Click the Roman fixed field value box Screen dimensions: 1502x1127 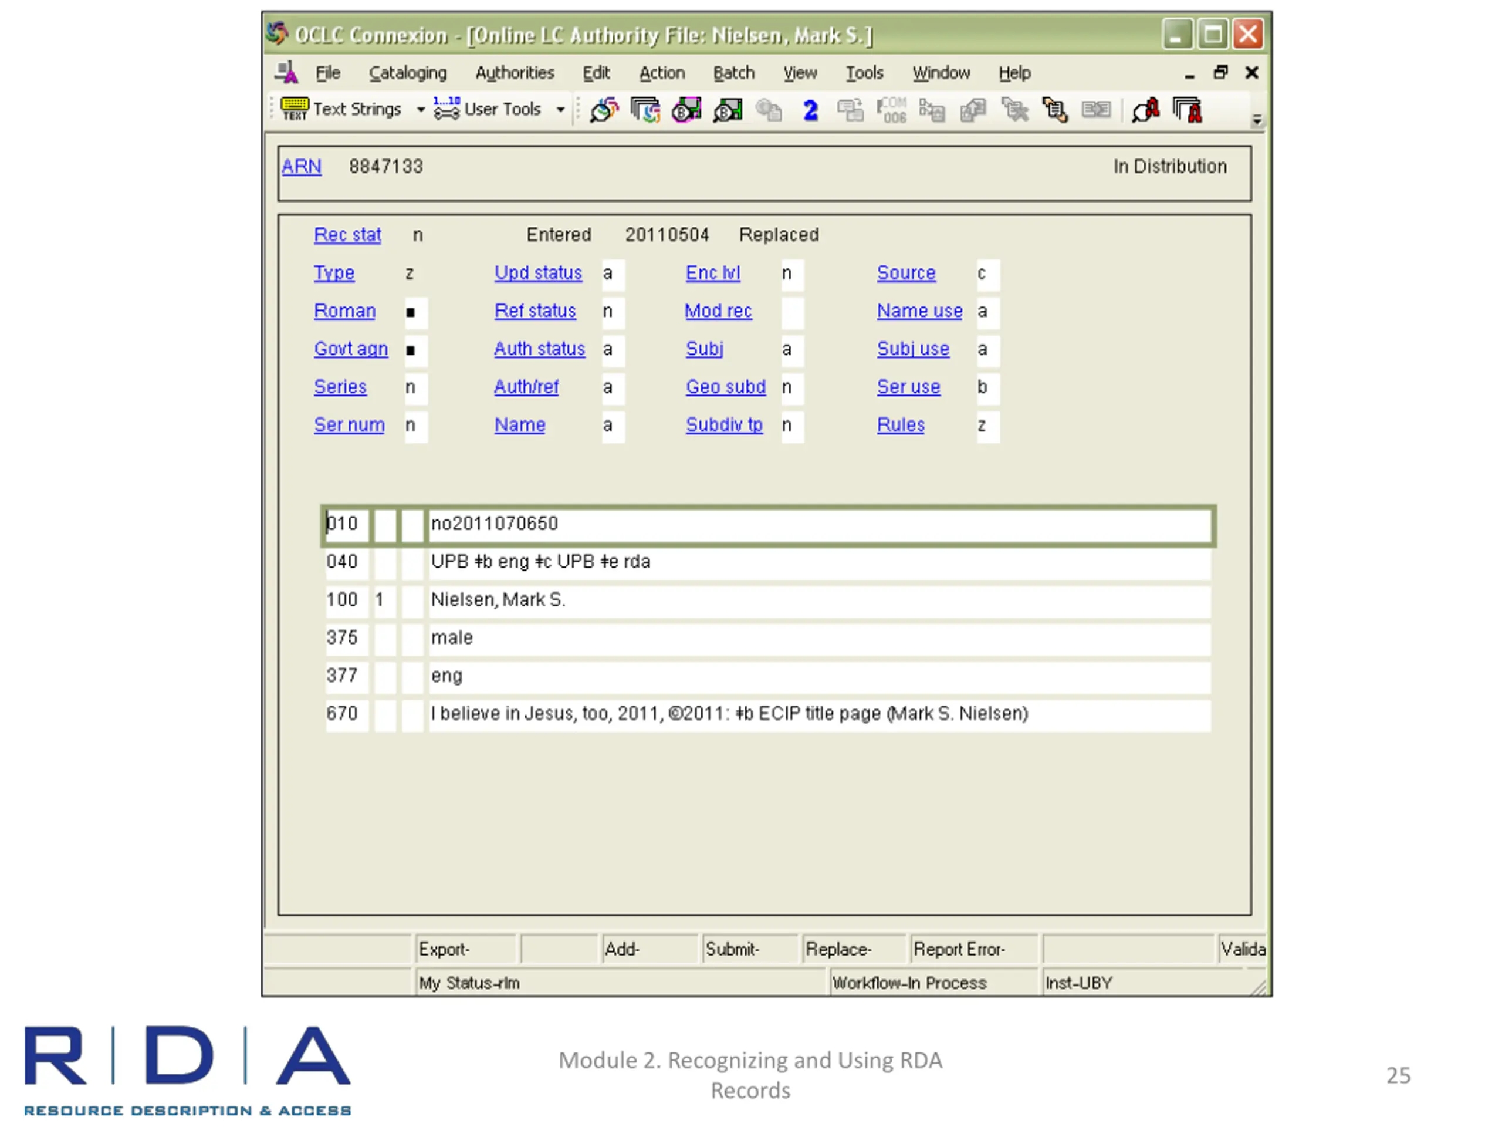tap(416, 312)
